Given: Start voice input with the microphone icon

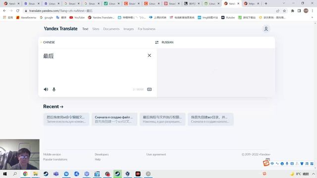Looking at the screenshot, I should 54,89.
